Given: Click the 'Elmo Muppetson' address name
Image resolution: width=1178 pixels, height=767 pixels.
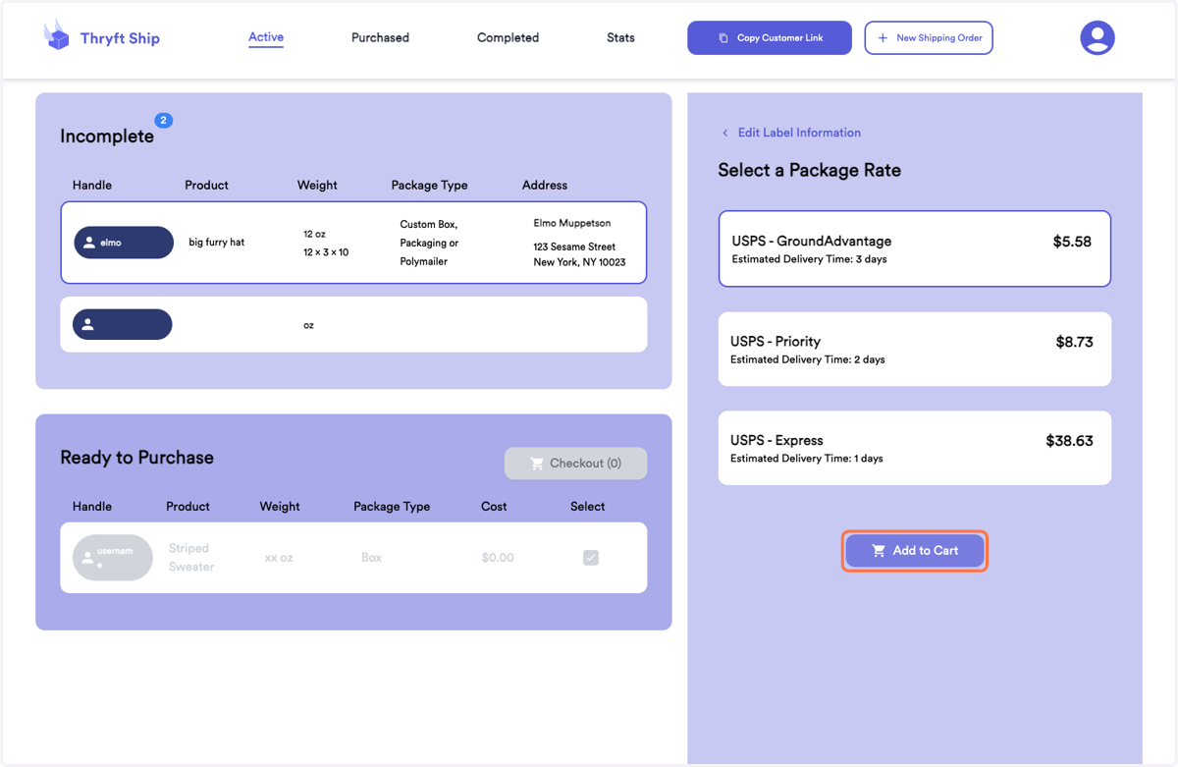Looking at the screenshot, I should tap(571, 223).
